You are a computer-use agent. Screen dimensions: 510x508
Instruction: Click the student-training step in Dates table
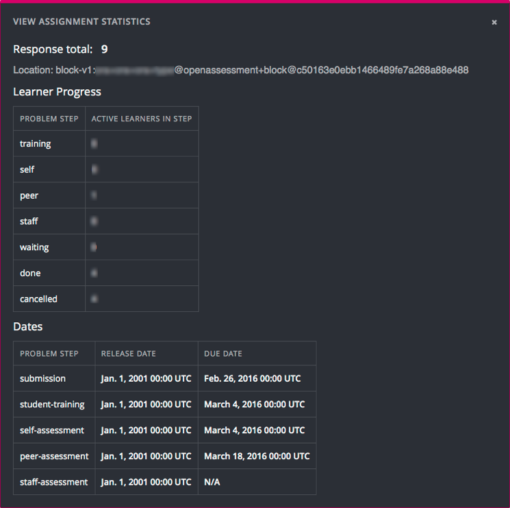(52, 404)
